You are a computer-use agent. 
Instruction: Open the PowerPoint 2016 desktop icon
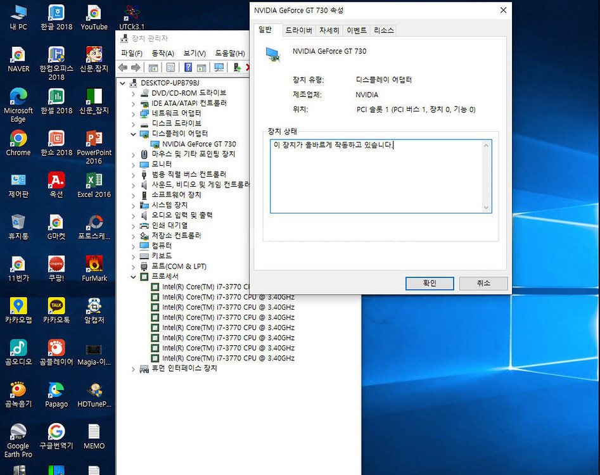(94, 147)
